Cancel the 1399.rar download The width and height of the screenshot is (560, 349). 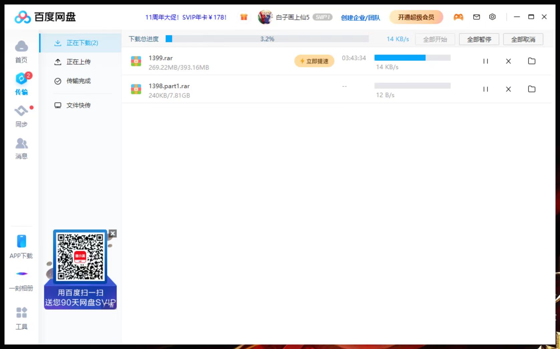[508, 61]
